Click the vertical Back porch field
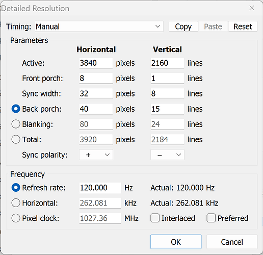 click(x=167, y=109)
